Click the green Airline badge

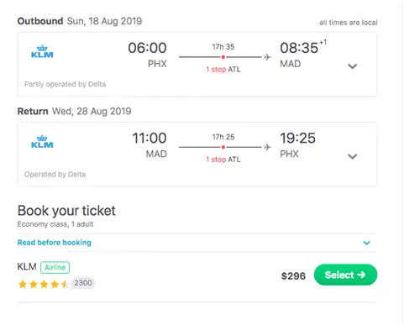tap(55, 267)
